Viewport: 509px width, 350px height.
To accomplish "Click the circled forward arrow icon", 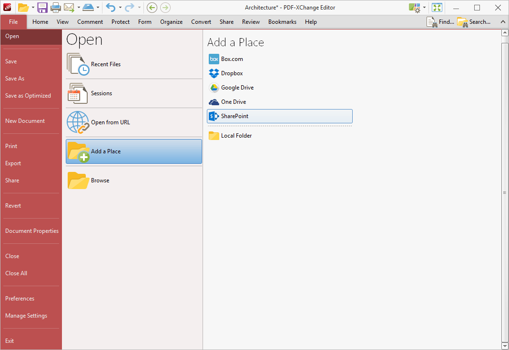I will [x=165, y=8].
